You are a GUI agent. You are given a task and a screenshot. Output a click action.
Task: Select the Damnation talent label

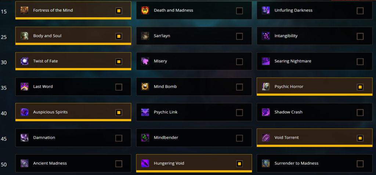coord(44,138)
